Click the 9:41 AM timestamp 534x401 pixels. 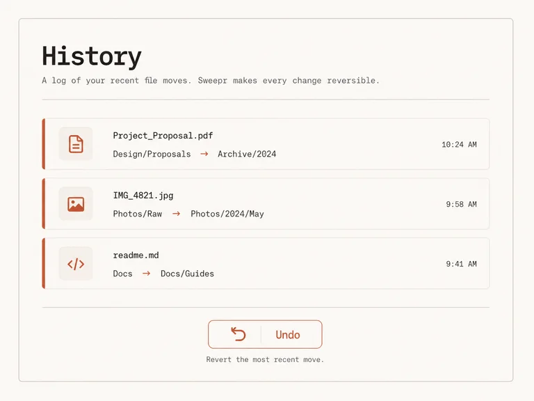point(462,264)
